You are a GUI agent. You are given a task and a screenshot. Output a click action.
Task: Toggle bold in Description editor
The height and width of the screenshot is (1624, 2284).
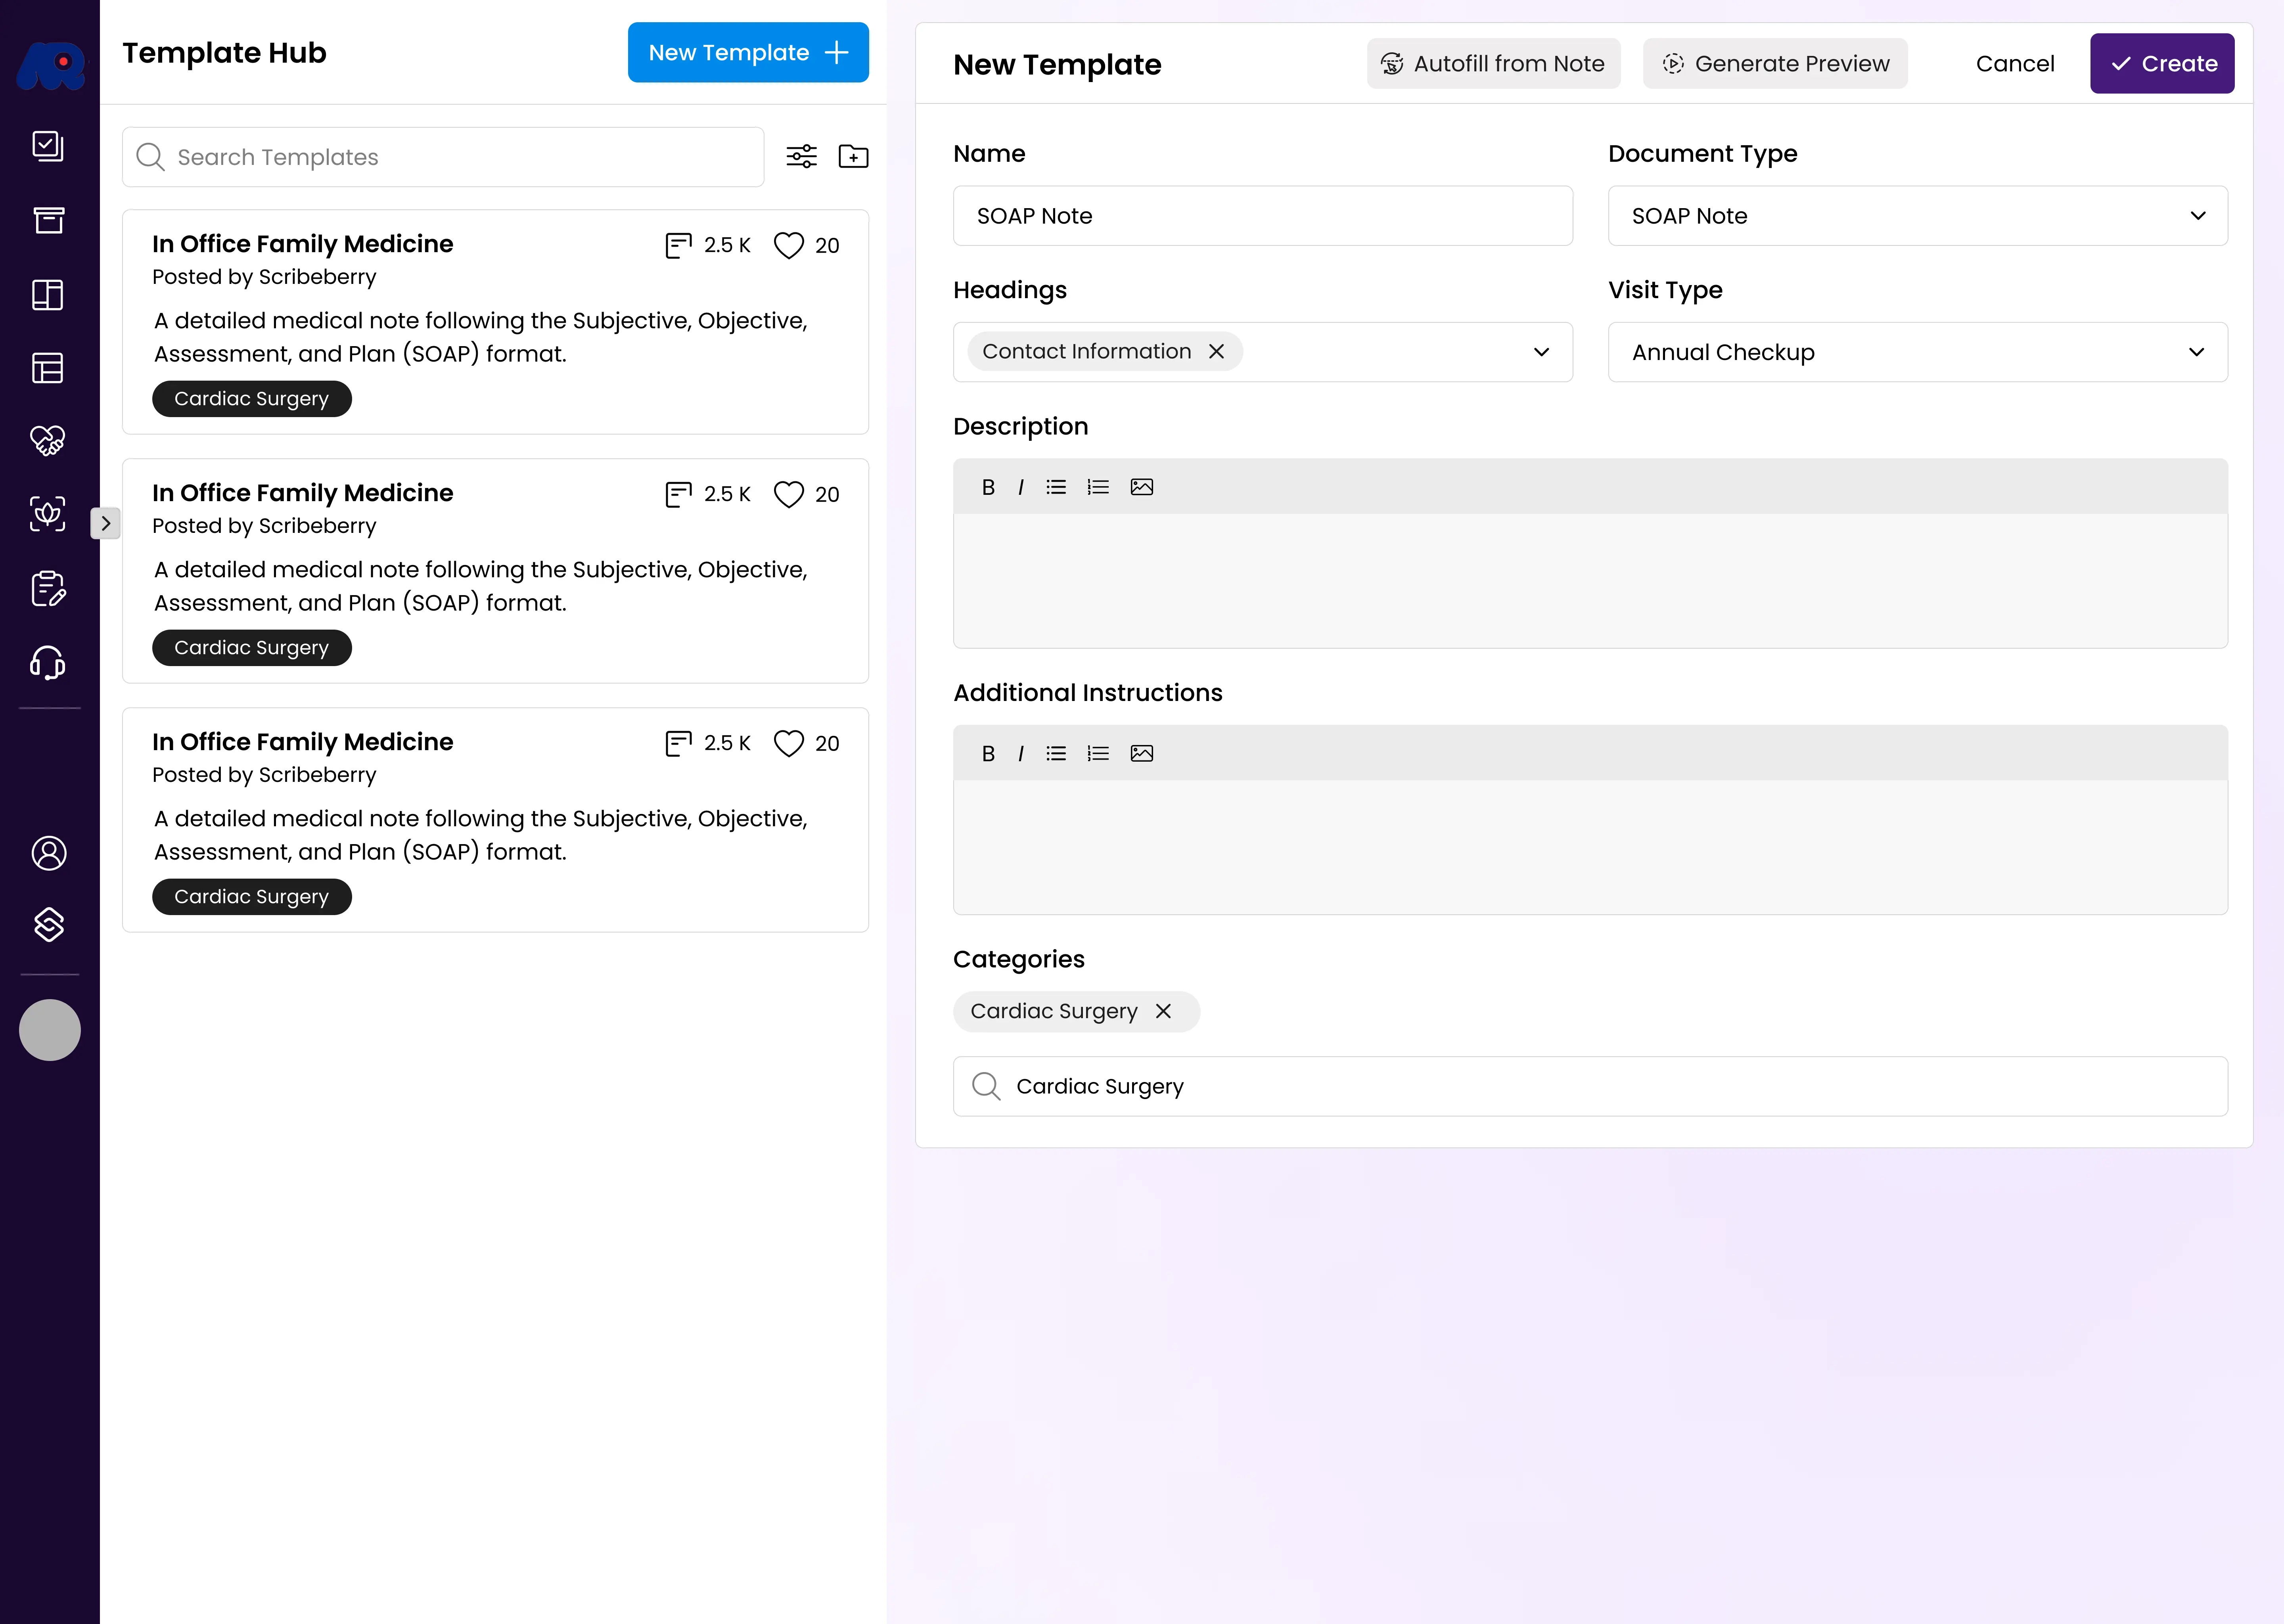coord(988,487)
